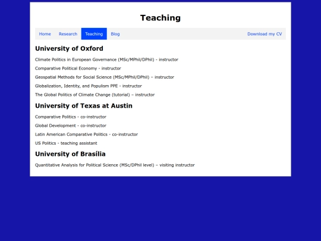Select Climate Politics in European Governance course line
The image size is (321, 241).
106,60
